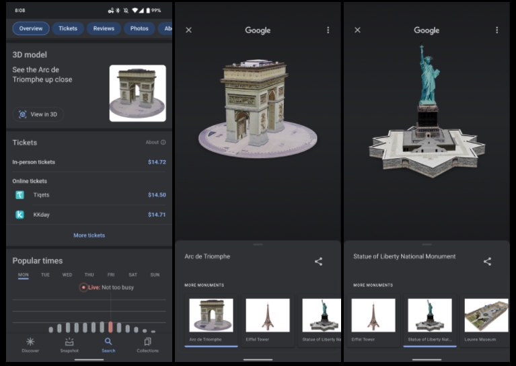This screenshot has height=366, width=516.
Task: Select TUE in Popular times
Action: 45,274
